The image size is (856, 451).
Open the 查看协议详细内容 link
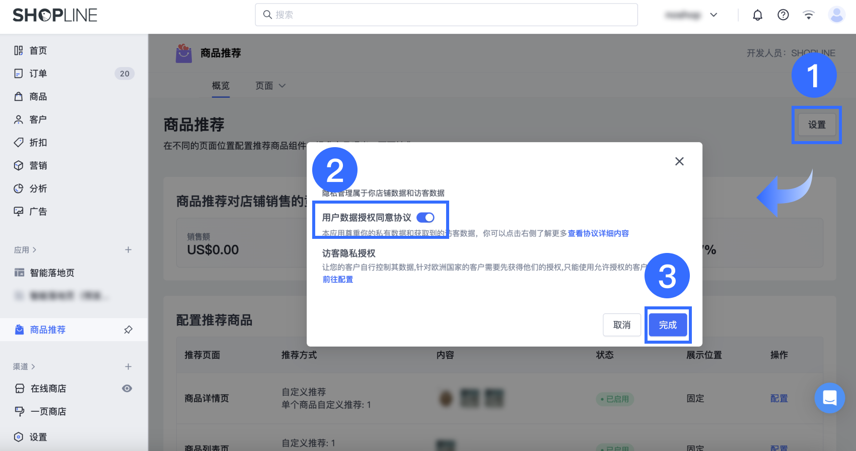pos(598,233)
